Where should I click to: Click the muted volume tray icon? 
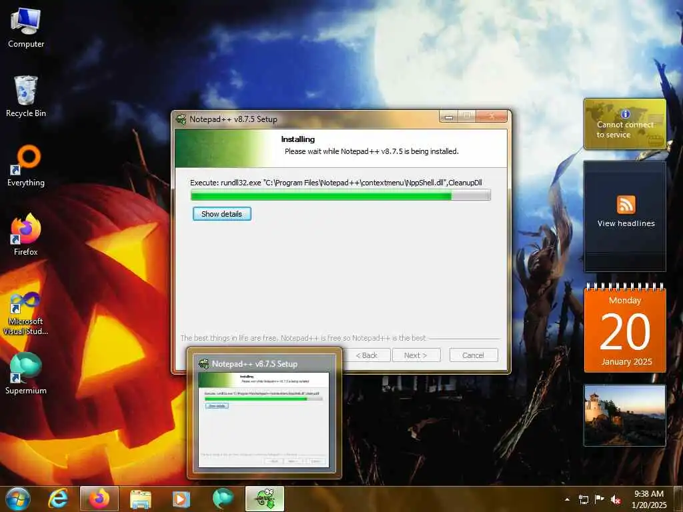pos(616,499)
